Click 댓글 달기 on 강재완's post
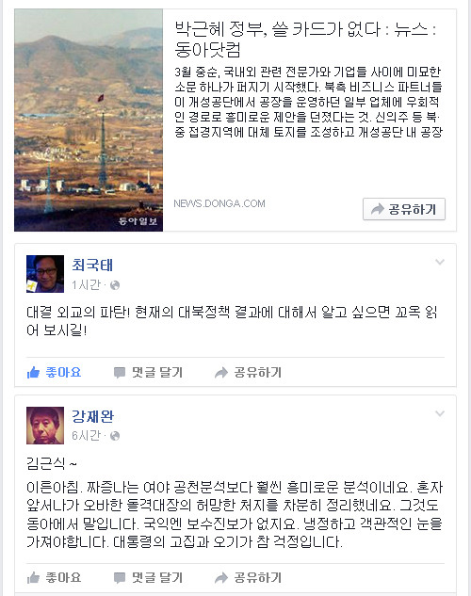Image resolution: width=471 pixels, height=596 pixels. click(149, 578)
